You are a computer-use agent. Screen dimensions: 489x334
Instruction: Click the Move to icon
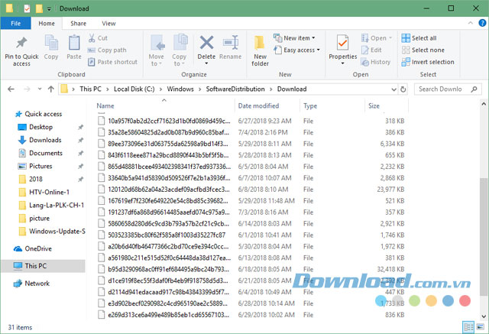coord(156,43)
